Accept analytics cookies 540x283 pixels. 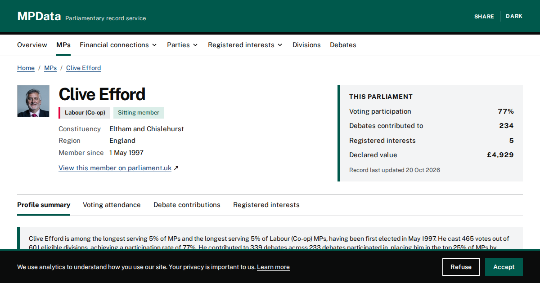(504, 267)
